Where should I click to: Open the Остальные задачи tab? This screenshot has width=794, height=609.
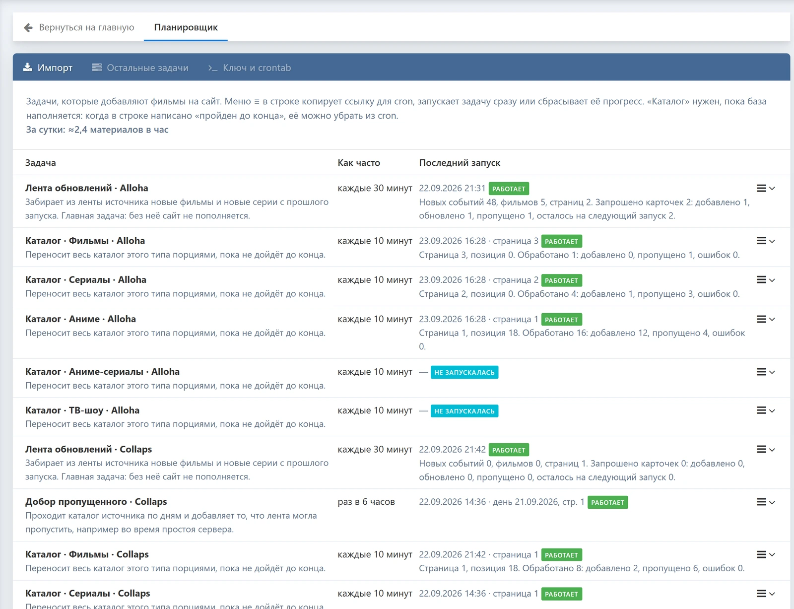[x=140, y=68]
